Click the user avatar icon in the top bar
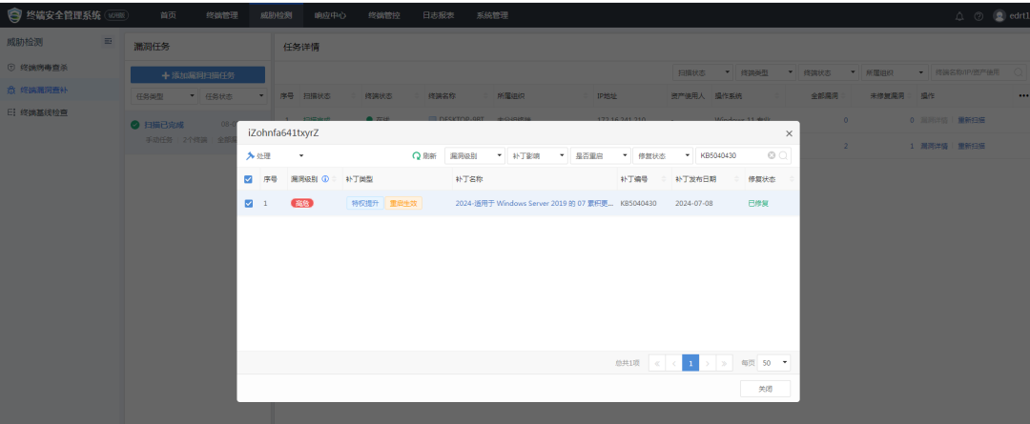1030x424 pixels. coord(999,16)
